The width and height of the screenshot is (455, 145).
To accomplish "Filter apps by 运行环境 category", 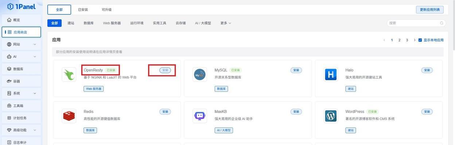I will point(137,23).
